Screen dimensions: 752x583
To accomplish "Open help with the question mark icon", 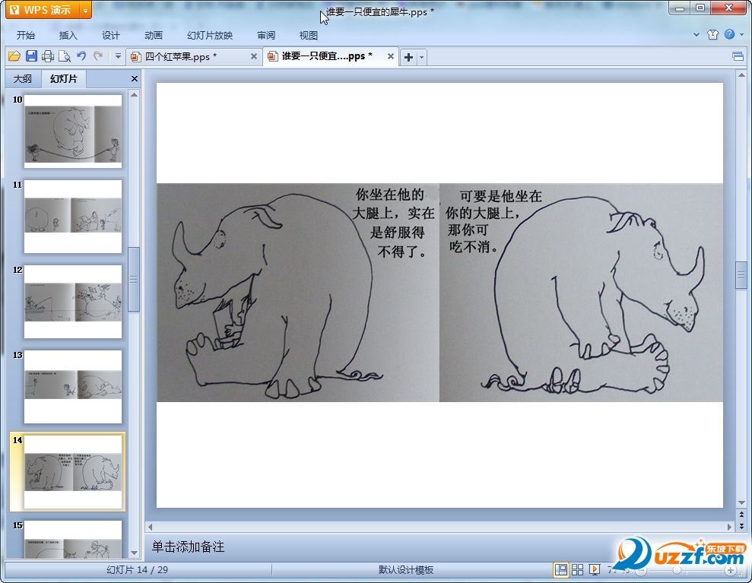I will click(729, 34).
